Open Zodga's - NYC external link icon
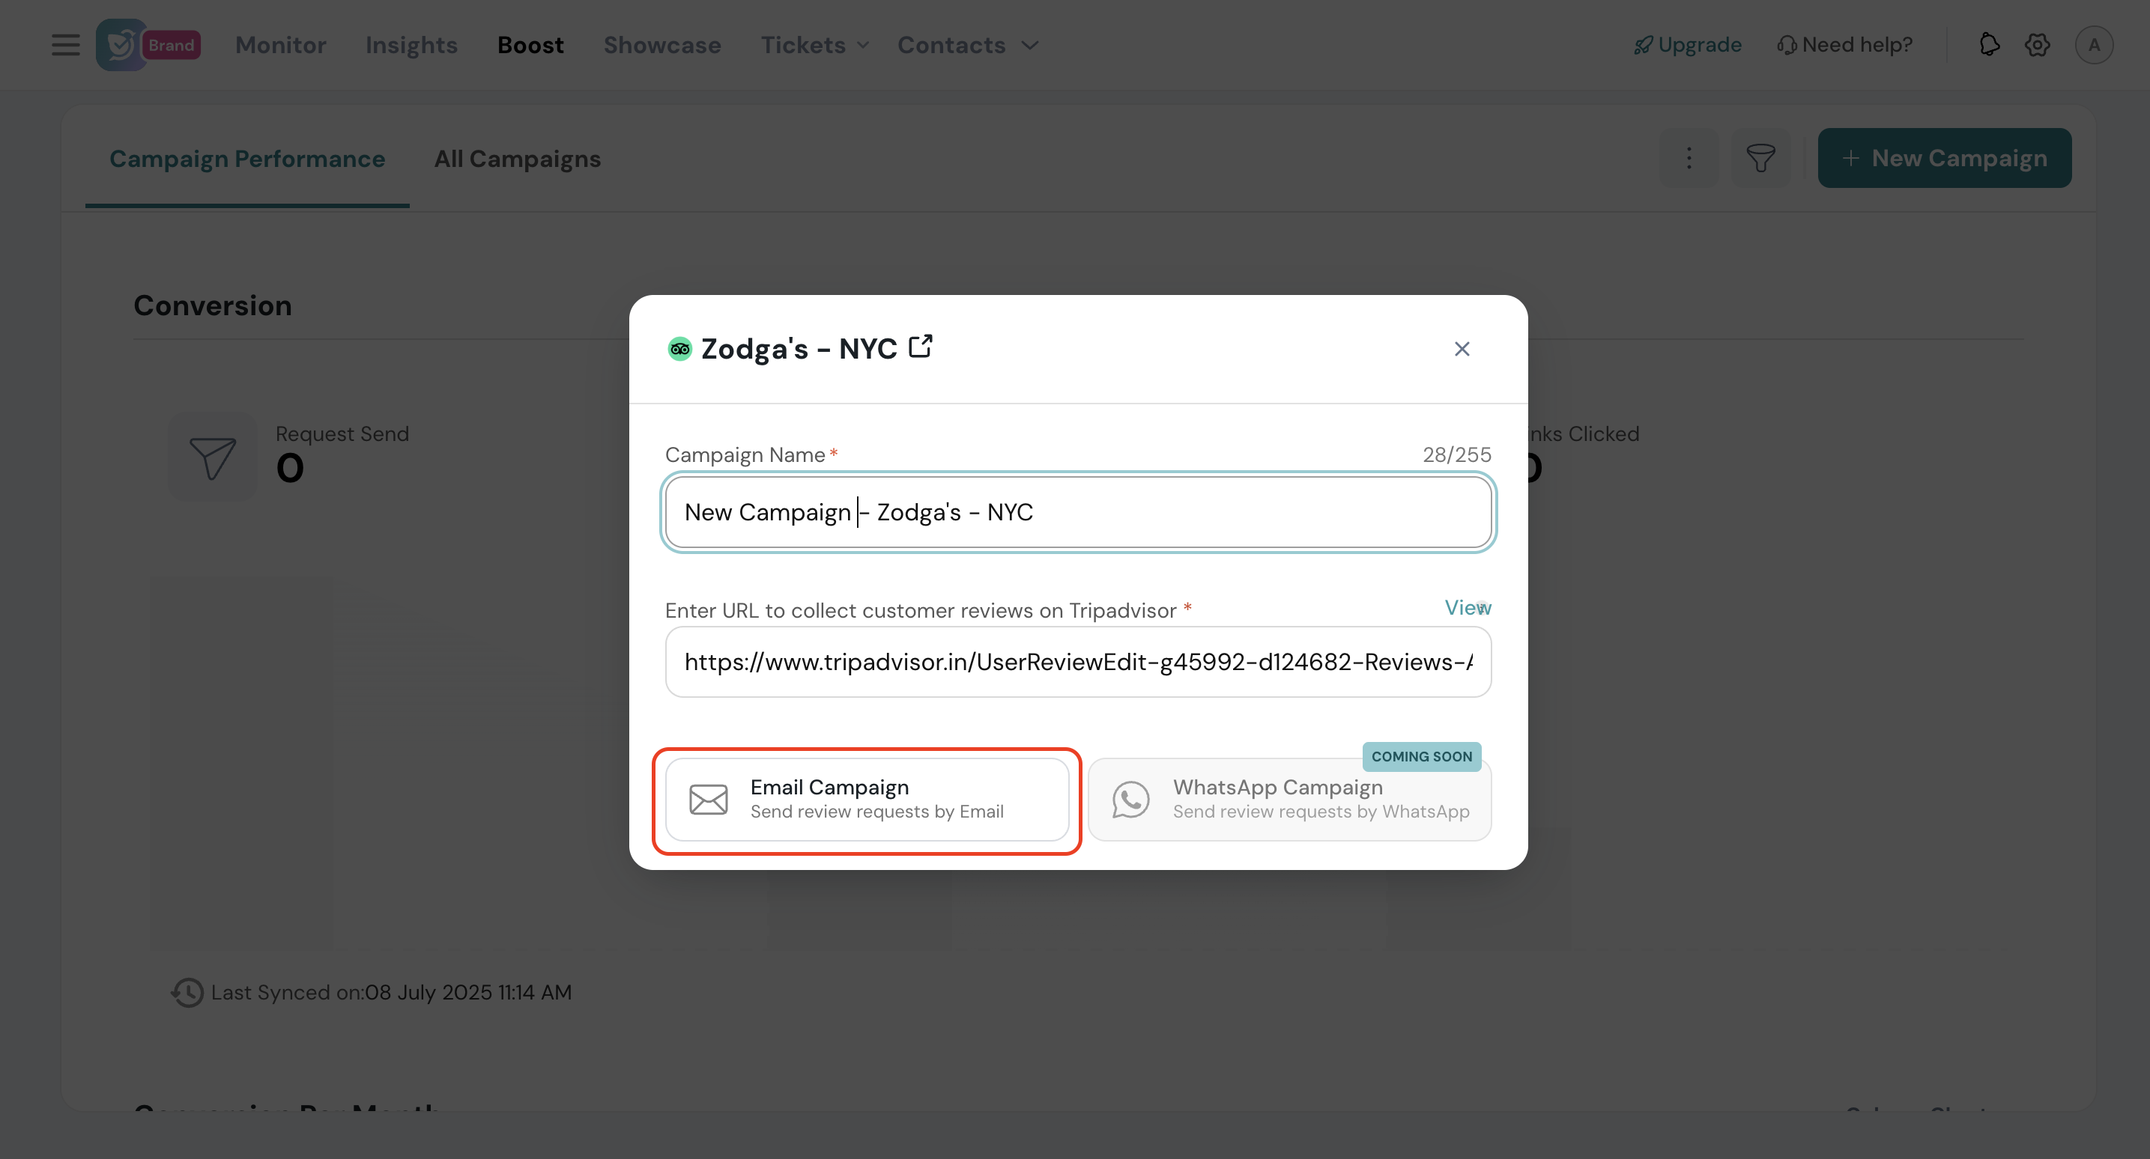 pos(920,347)
